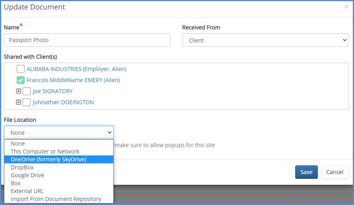Collapse the File Location dropdown
The height and width of the screenshot is (205, 354).
click(x=59, y=132)
